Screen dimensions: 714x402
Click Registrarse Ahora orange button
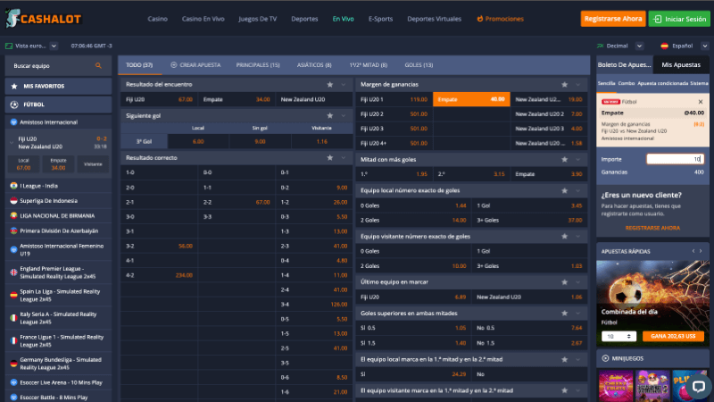[x=613, y=19]
